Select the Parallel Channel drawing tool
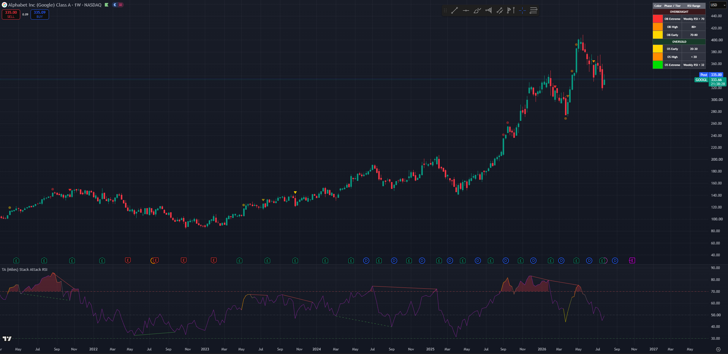This screenshot has width=728, height=354. point(500,11)
